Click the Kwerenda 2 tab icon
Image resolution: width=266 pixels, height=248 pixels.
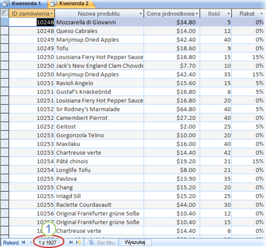(x=53, y=3)
